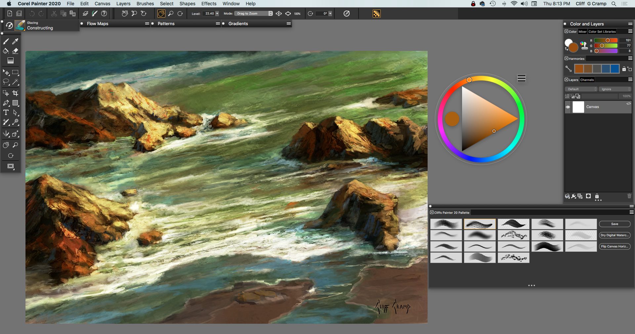Image resolution: width=635 pixels, height=334 pixels.
Task: Open the Shapes menu
Action: tap(187, 4)
